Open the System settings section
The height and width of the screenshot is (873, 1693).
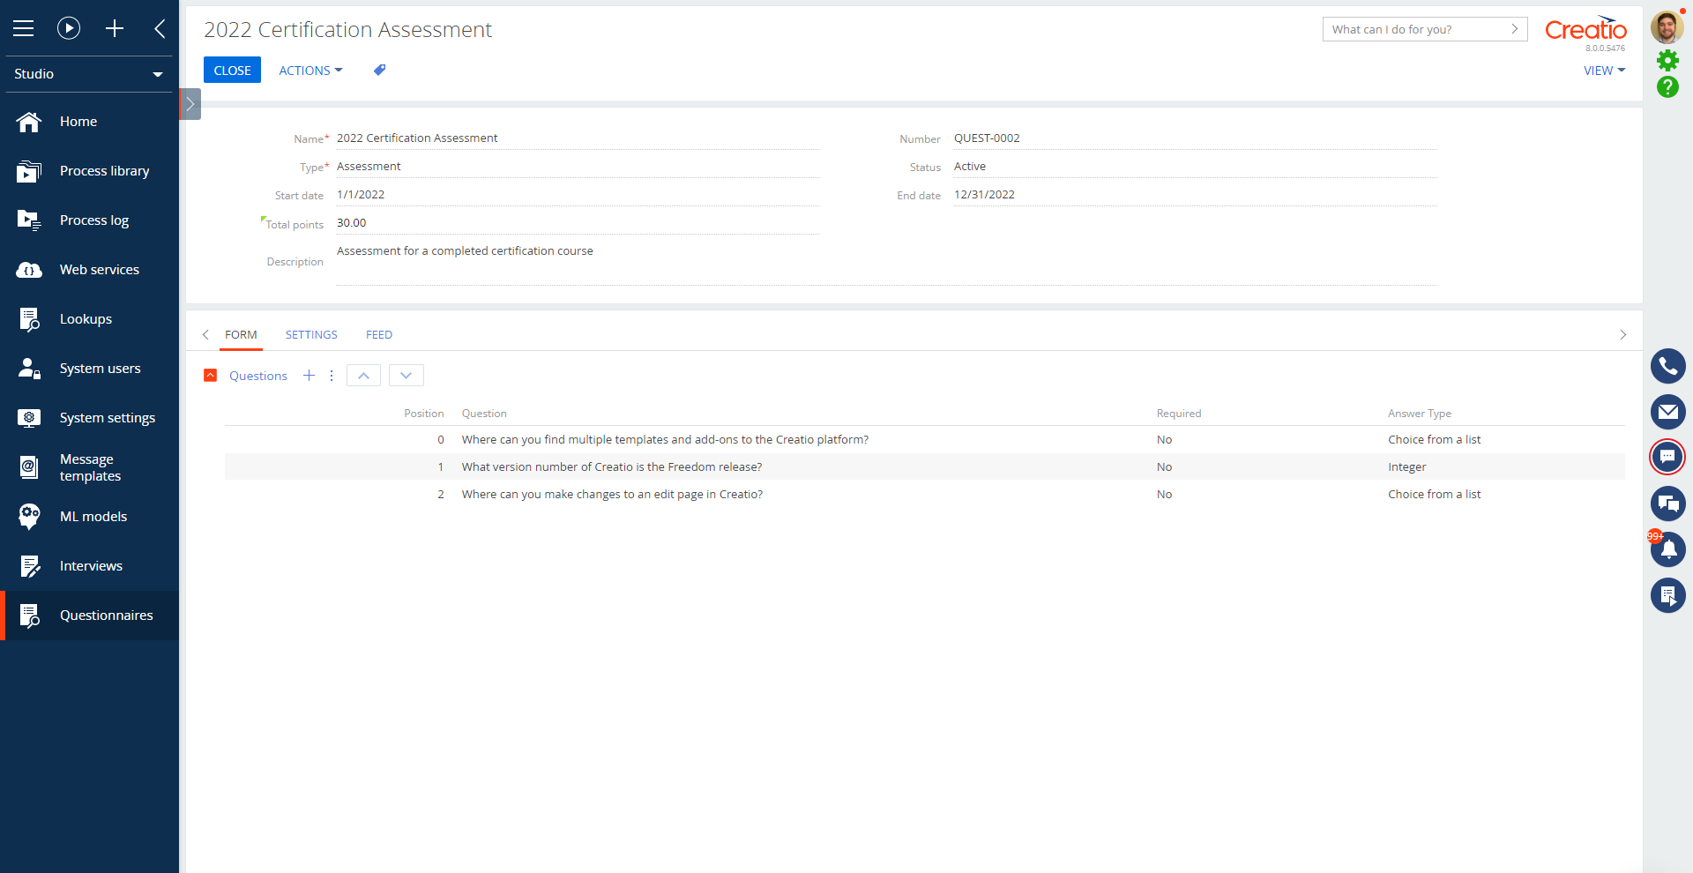[x=108, y=417]
